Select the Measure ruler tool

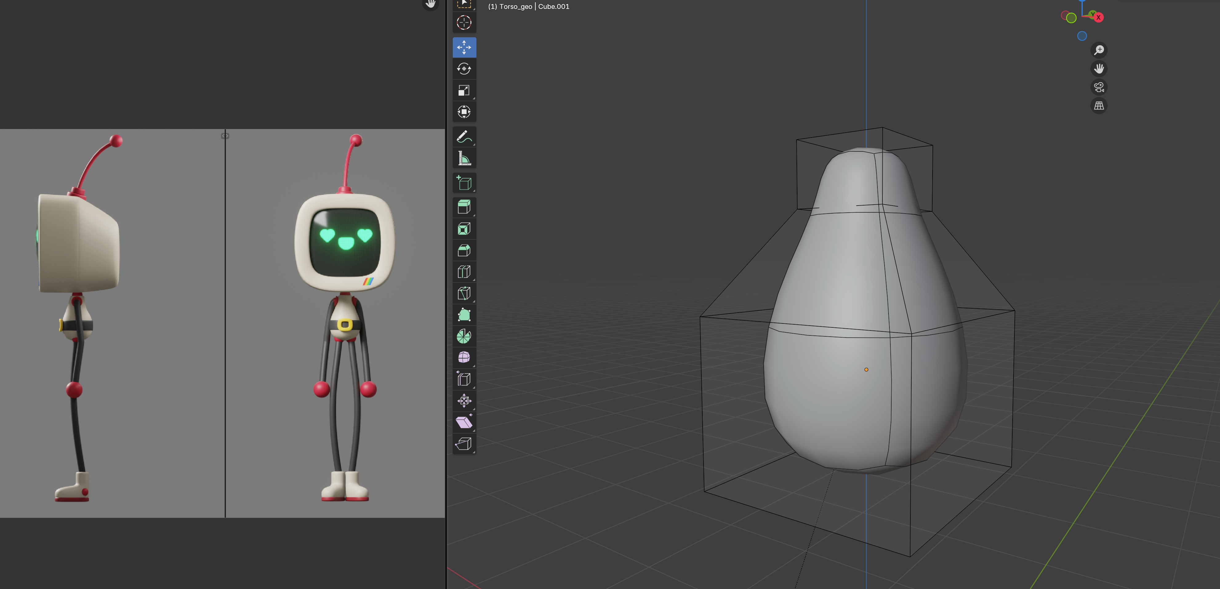point(464,158)
